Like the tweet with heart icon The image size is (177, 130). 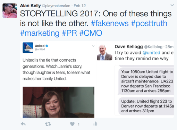click(x=72, y=124)
